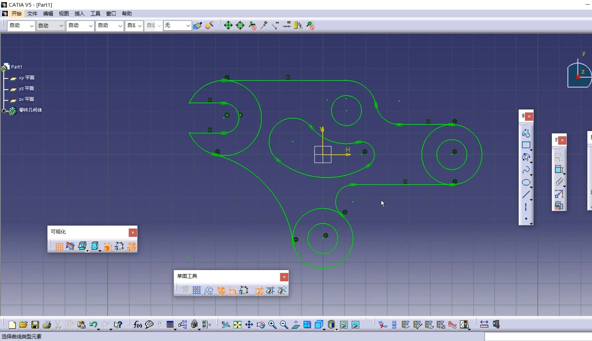The width and height of the screenshot is (592, 341).
Task: Toggle the view-mode icon beside the cube
Action: pos(331,325)
